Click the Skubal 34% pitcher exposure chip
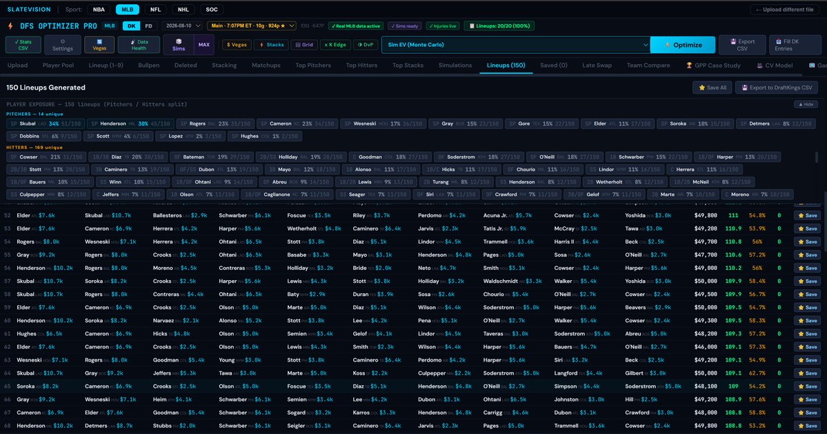This screenshot has height=434, width=827. pos(46,124)
